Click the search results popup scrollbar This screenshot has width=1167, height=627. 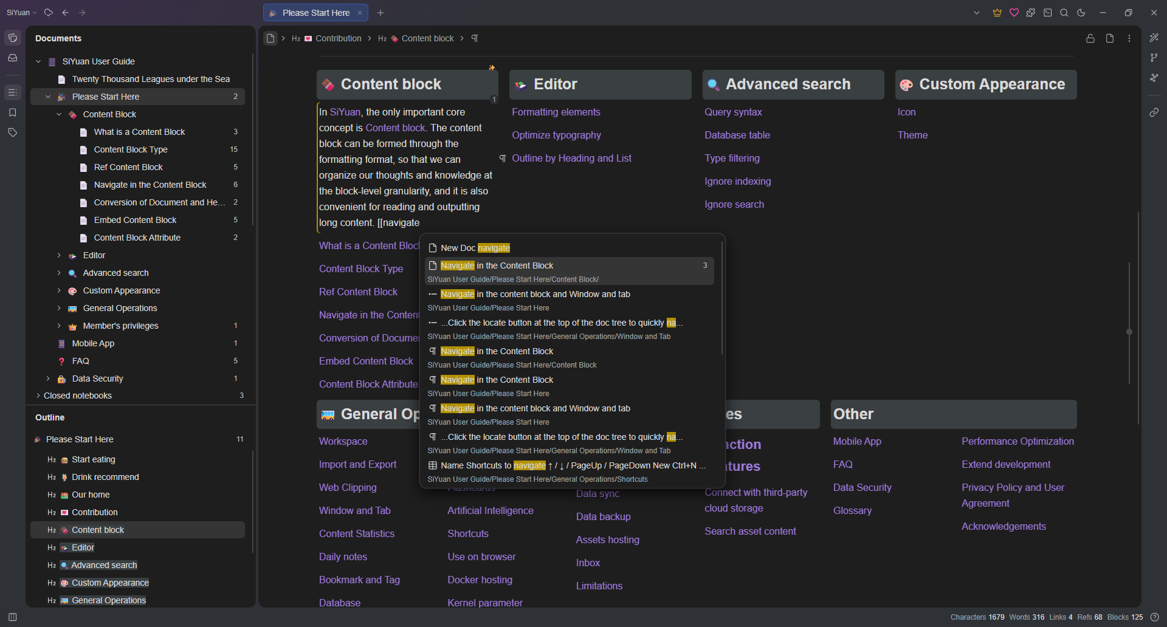pyautogui.click(x=721, y=298)
